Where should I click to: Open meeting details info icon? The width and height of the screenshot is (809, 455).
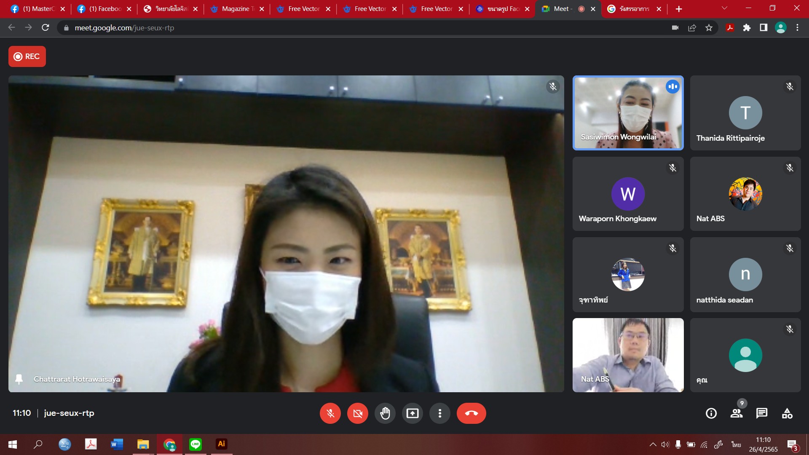[711, 413]
